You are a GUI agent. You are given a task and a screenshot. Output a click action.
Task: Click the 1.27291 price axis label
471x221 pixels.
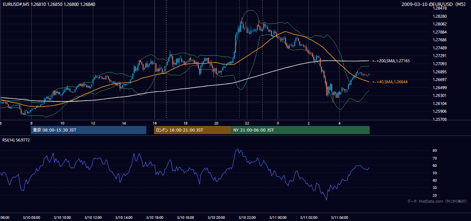click(x=439, y=56)
